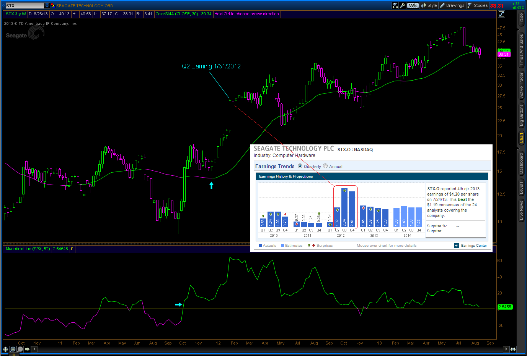527x356 pixels.
Task: Click the quick study flask icon
Action: tap(395, 5)
